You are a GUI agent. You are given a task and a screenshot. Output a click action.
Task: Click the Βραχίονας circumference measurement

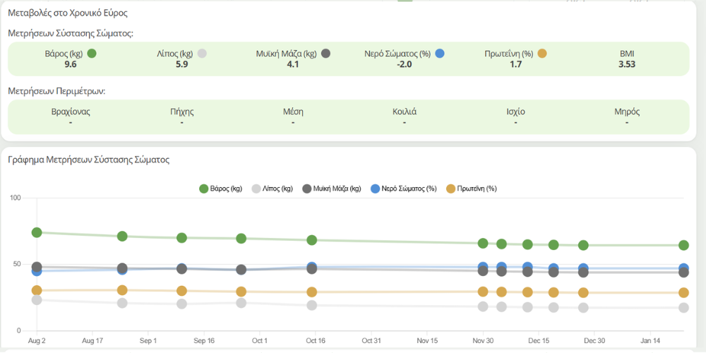(71, 116)
